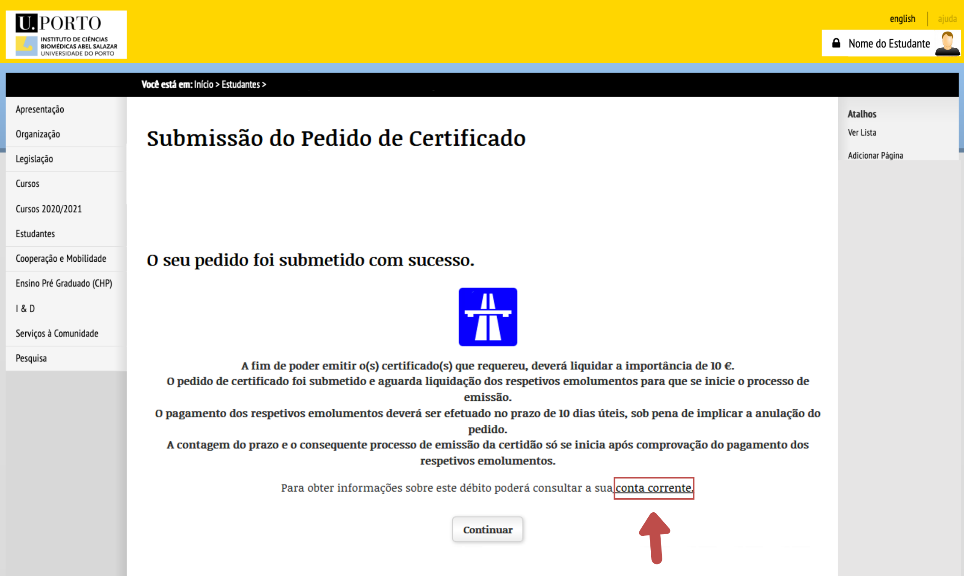Screen dimensions: 964x576
Task: Open Serviços à Comunidade menu item
Action: pos(57,334)
